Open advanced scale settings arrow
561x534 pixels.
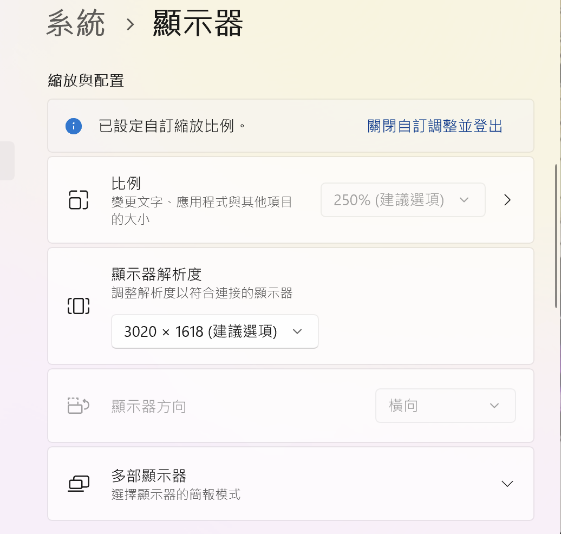coord(507,200)
